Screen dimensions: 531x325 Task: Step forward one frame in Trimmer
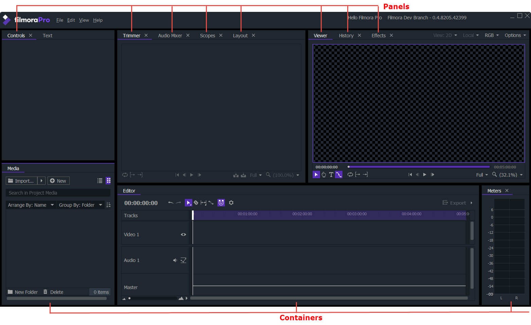click(x=199, y=175)
